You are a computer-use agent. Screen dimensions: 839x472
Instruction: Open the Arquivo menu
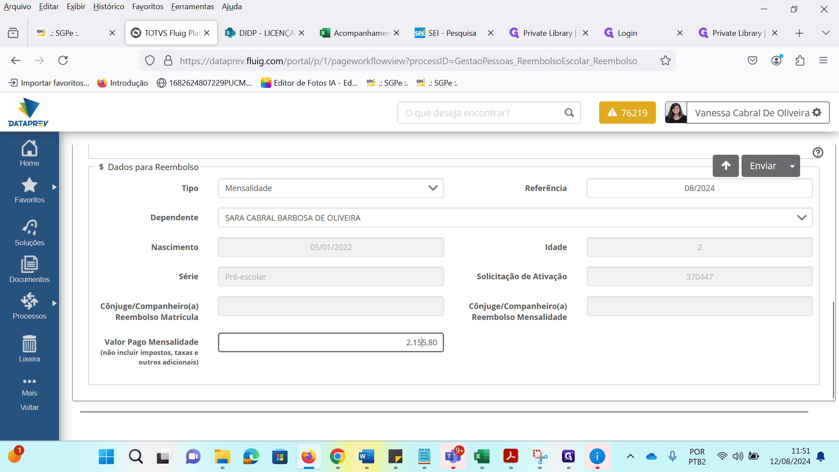(x=17, y=7)
